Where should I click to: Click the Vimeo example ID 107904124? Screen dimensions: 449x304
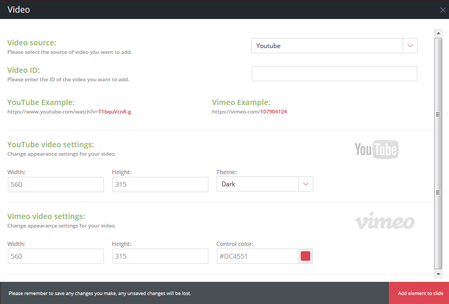(273, 112)
